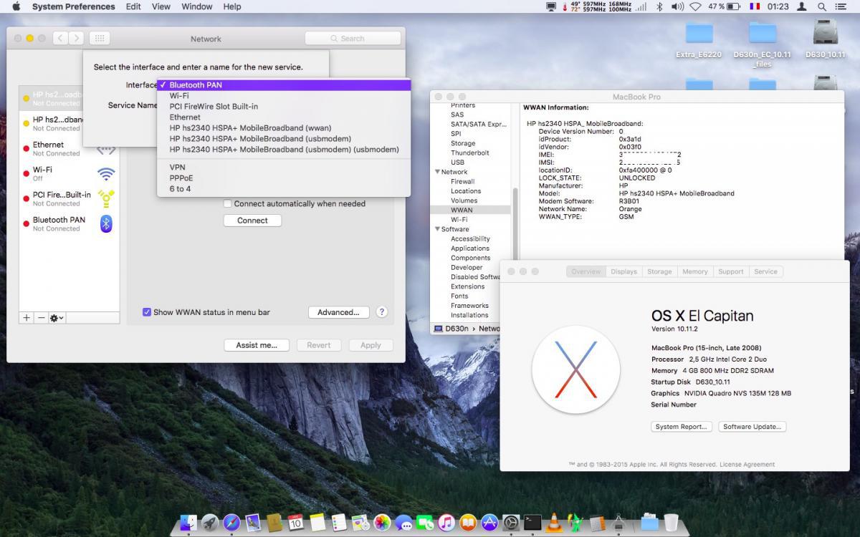The width and height of the screenshot is (860, 537).
Task: Select Extensions in System Report sidebar
Action: coord(467,286)
